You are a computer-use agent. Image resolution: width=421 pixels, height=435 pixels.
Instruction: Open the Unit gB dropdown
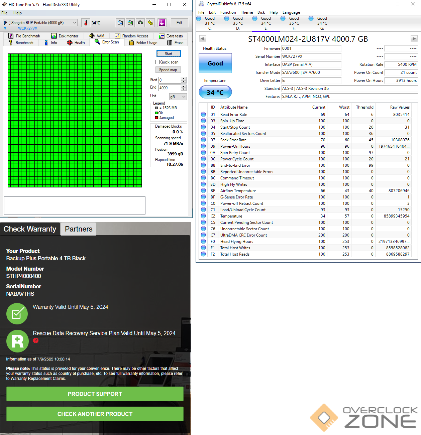click(178, 97)
